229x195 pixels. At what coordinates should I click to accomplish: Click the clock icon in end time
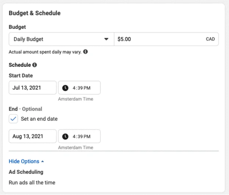pos(65,136)
